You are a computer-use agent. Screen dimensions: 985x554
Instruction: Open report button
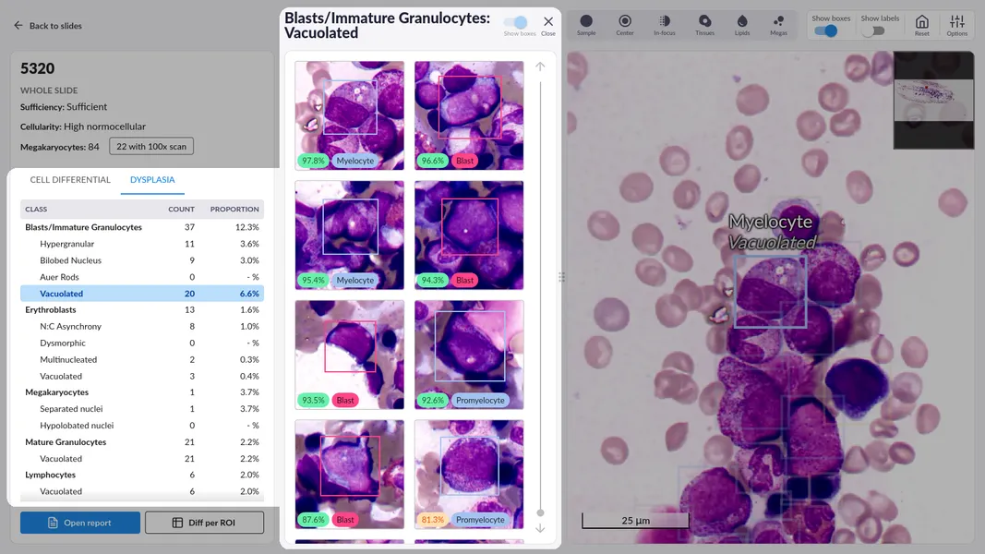[x=80, y=523]
